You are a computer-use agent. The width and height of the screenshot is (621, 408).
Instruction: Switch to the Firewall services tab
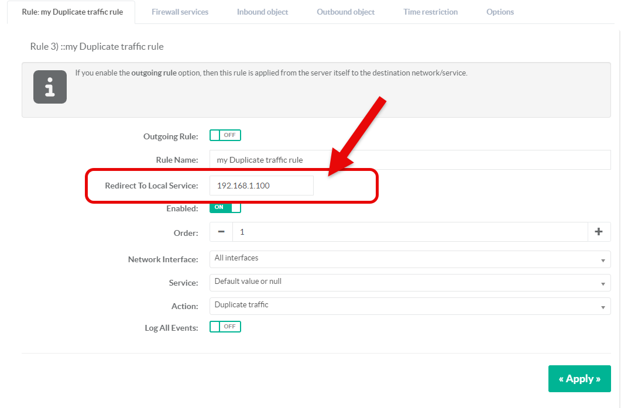point(180,12)
